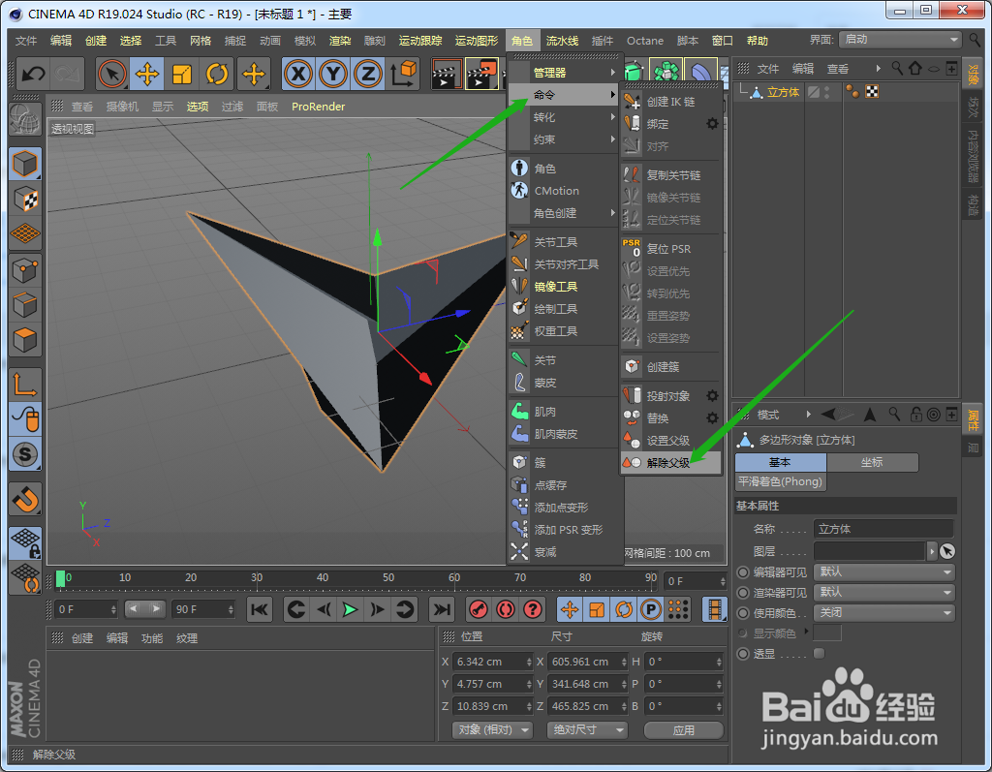Open 编辑器可见 dropdown

(883, 572)
